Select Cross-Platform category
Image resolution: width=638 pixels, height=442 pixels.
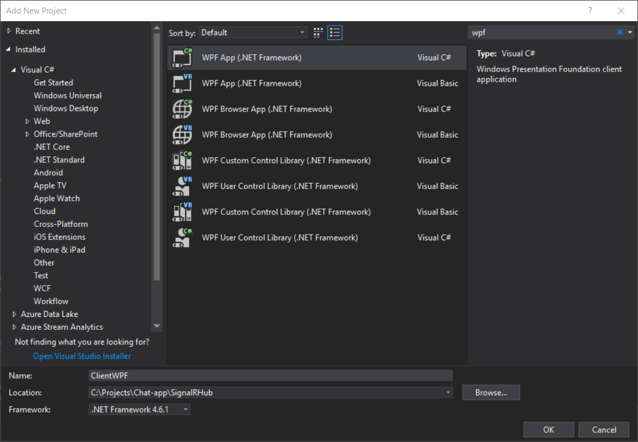point(61,224)
